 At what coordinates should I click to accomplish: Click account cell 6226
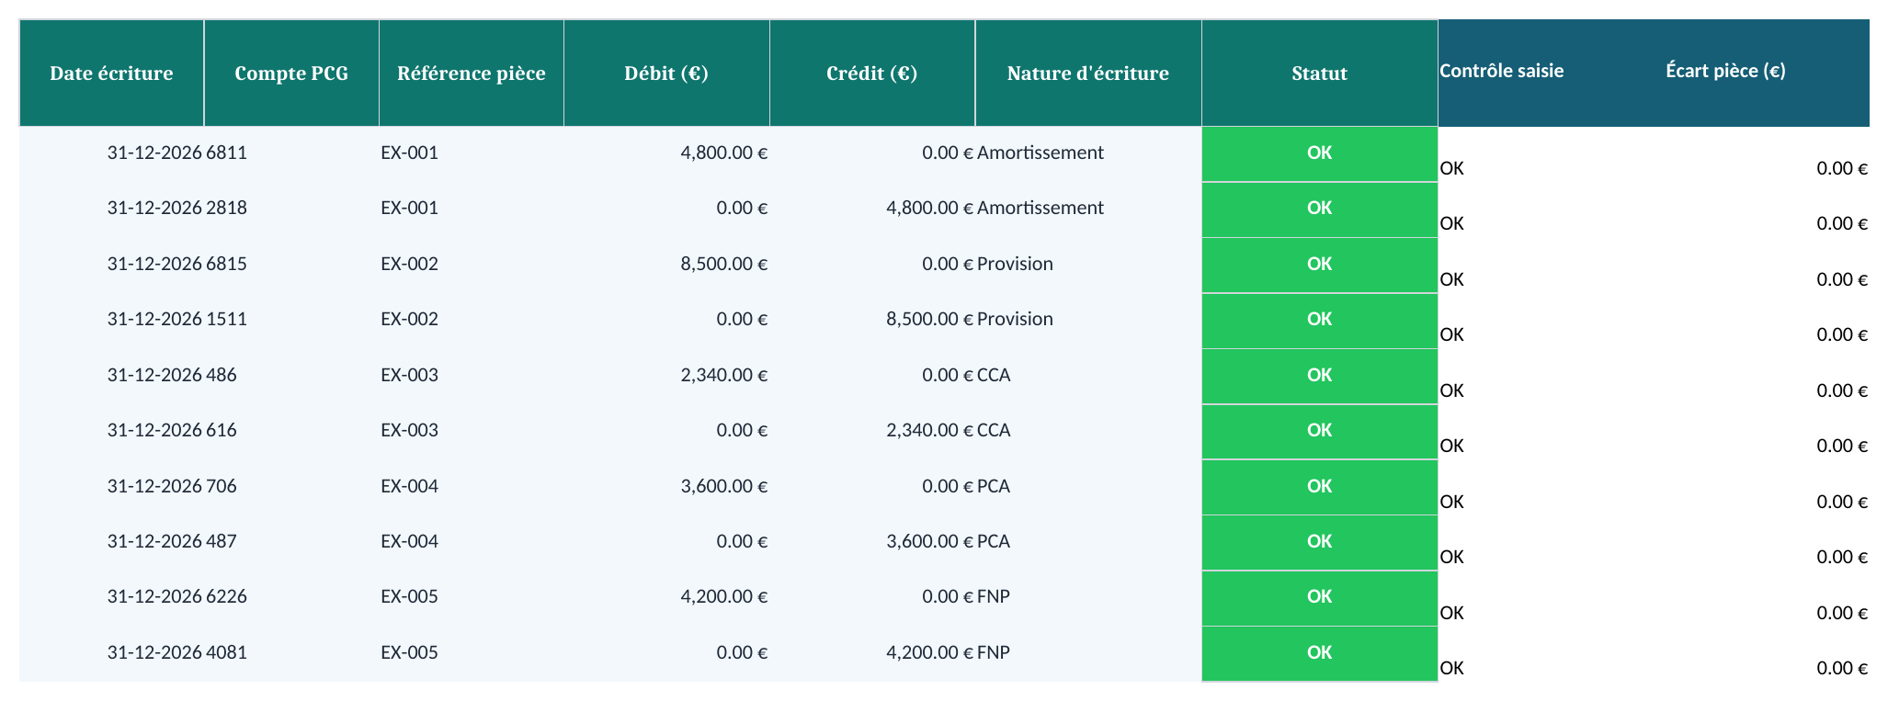pyautogui.click(x=291, y=597)
